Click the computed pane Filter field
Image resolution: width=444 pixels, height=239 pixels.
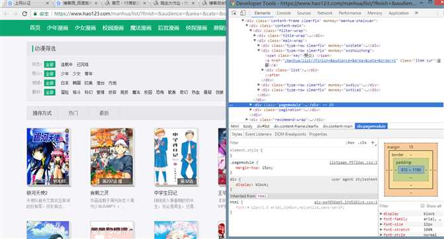click(x=399, y=206)
